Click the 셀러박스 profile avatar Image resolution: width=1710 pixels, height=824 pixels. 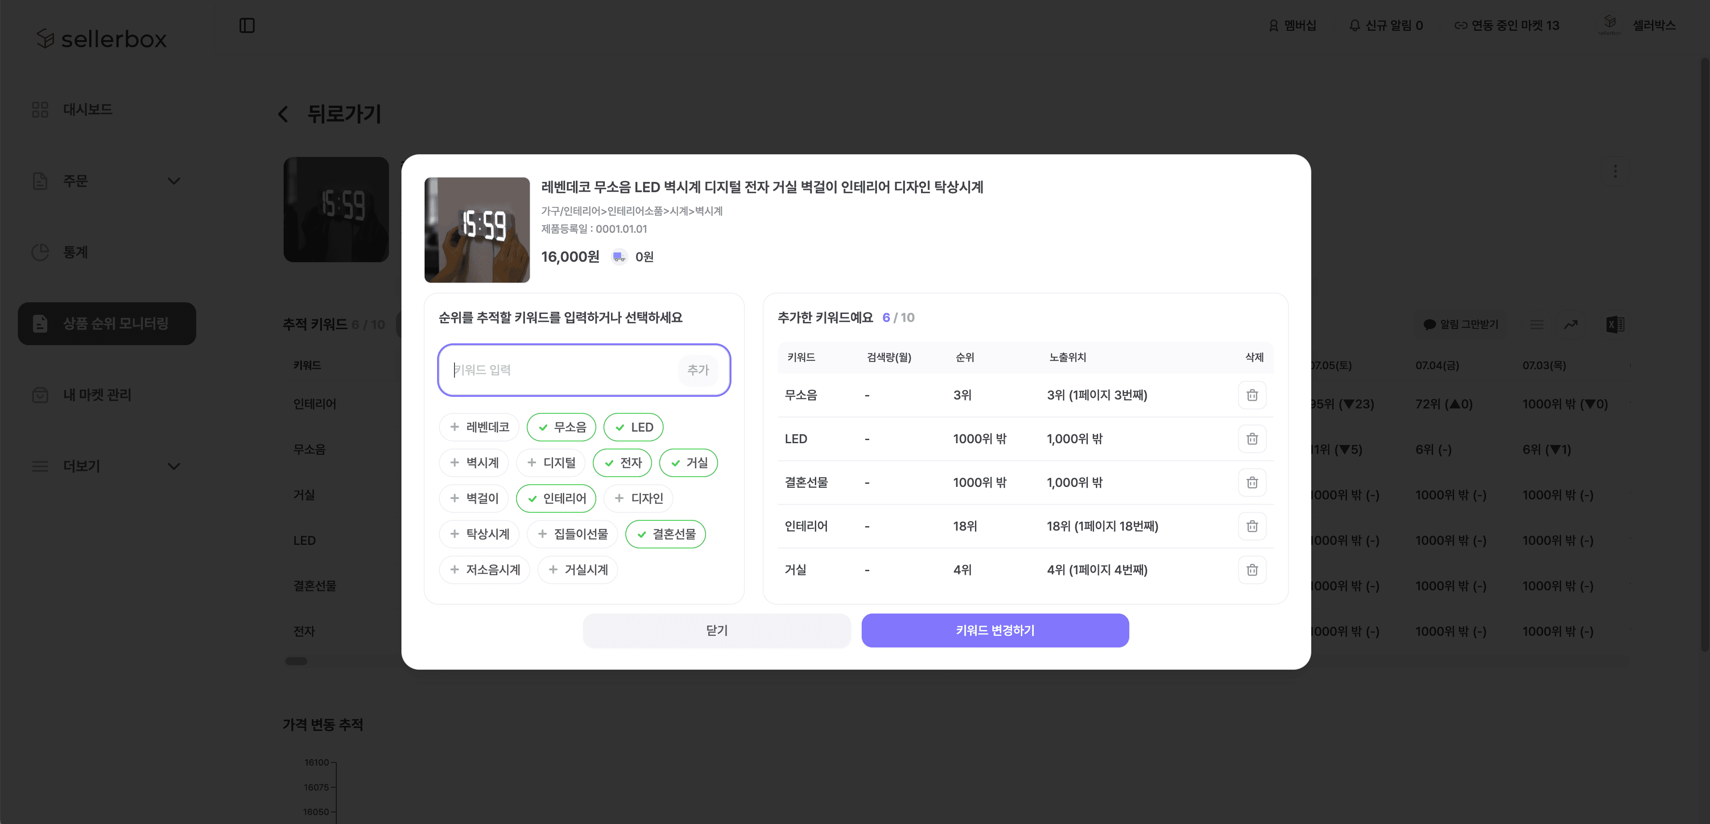coord(1610,25)
